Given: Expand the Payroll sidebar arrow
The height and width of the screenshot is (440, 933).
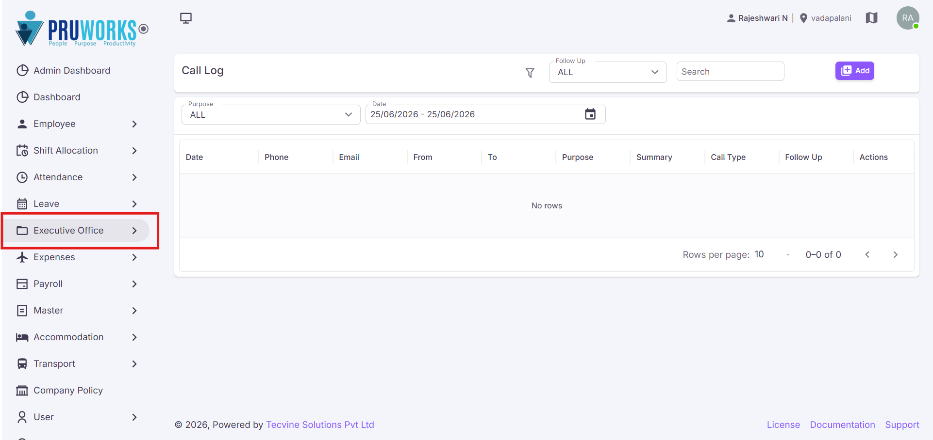Looking at the screenshot, I should [x=134, y=284].
